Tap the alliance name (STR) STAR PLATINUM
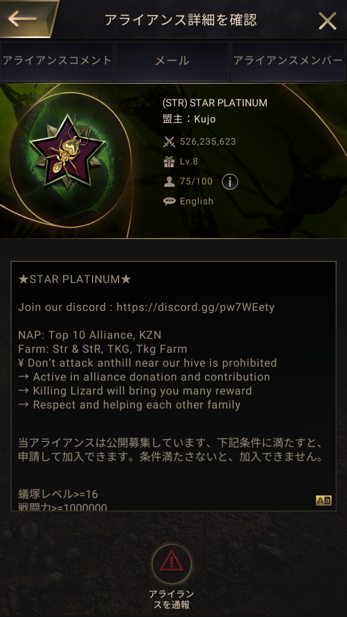Screen dimensions: 347x617 (215, 103)
